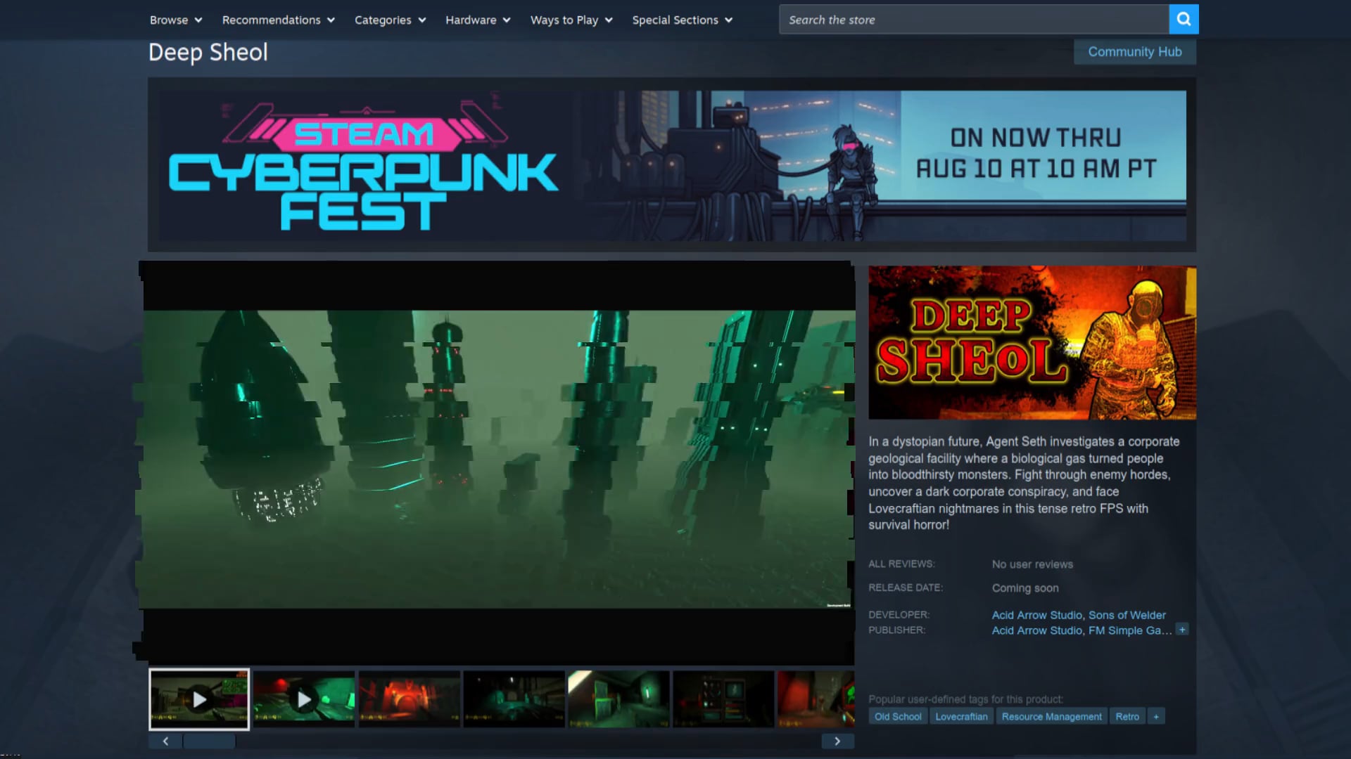Image resolution: width=1351 pixels, height=759 pixels.
Task: Open the Community Hub
Action: 1135,52
